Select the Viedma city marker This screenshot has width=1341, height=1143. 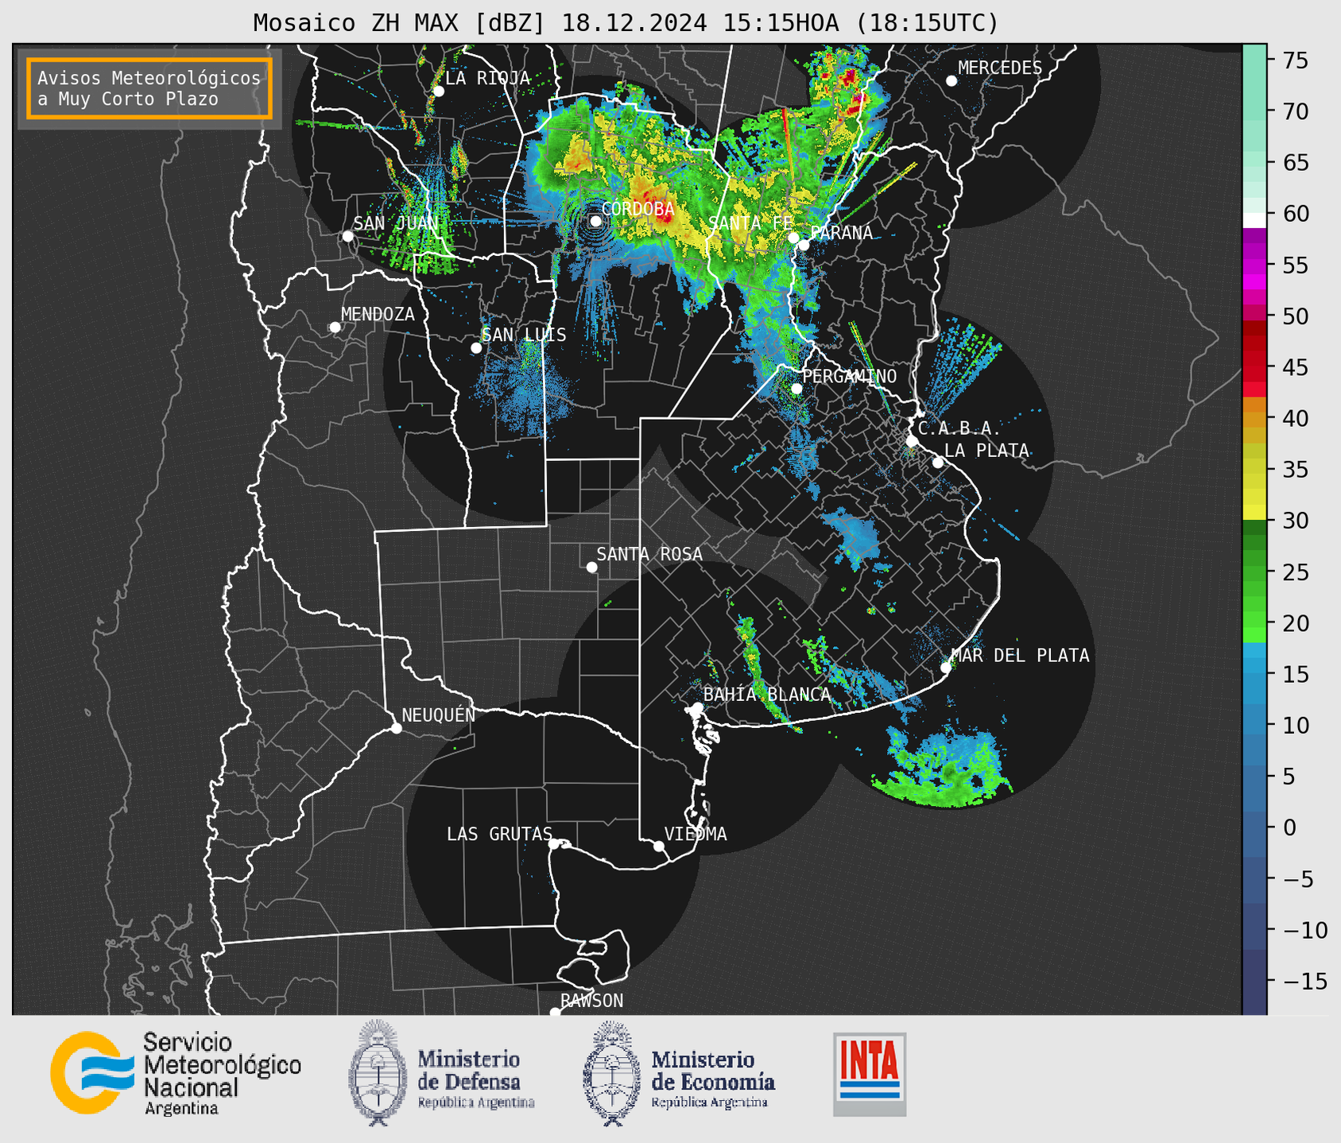659,846
